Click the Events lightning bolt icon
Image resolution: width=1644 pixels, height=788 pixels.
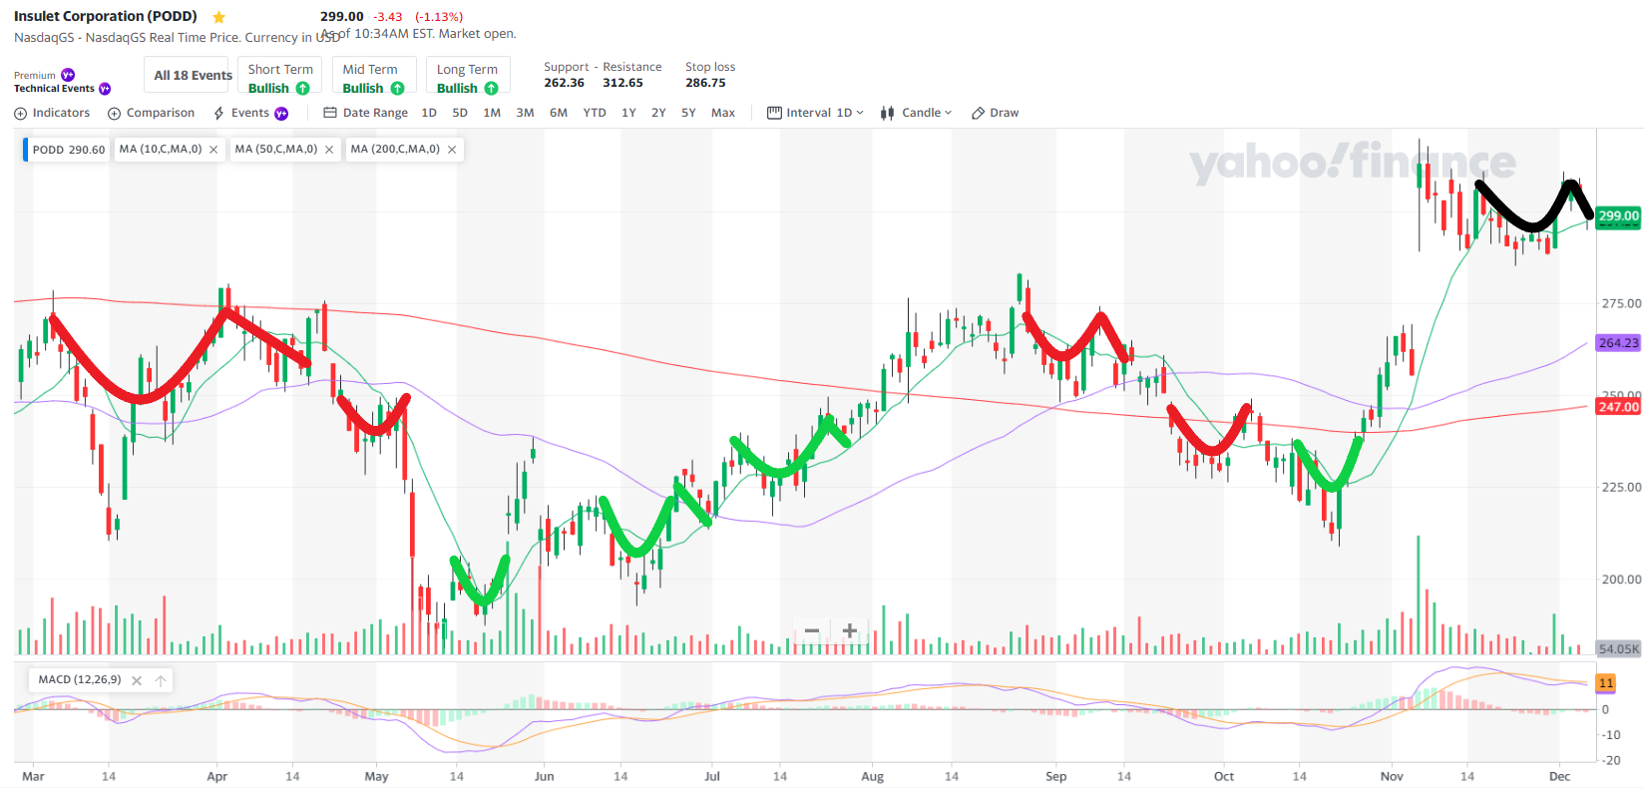(x=218, y=114)
